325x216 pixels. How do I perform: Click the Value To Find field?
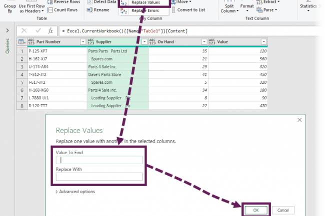(x=99, y=160)
